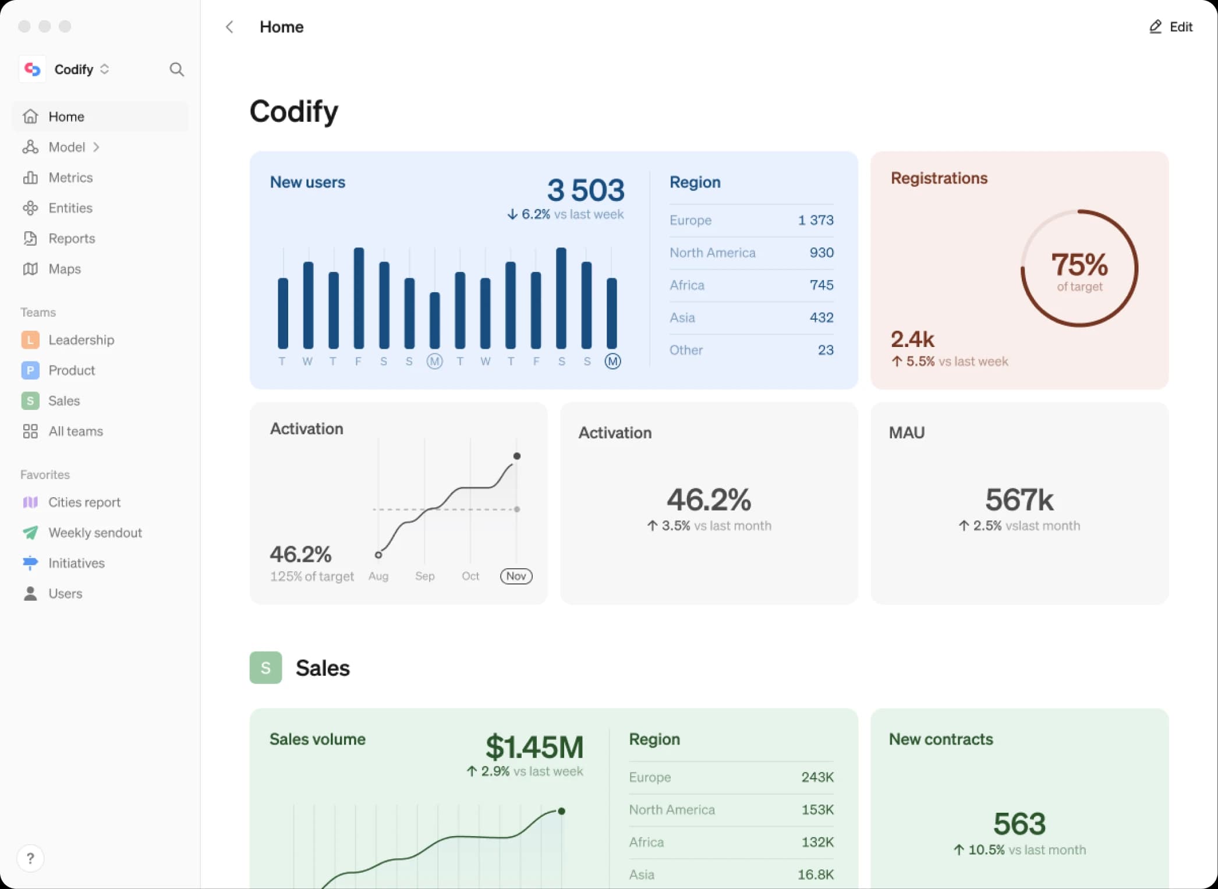Click the back arrow beside the Home title
The height and width of the screenshot is (889, 1218).
(229, 27)
